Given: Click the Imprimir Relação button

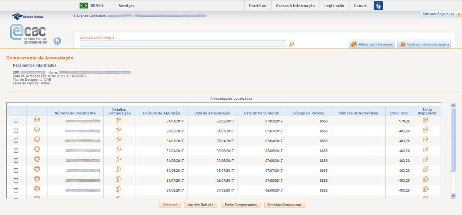Looking at the screenshot, I should 201,205.
